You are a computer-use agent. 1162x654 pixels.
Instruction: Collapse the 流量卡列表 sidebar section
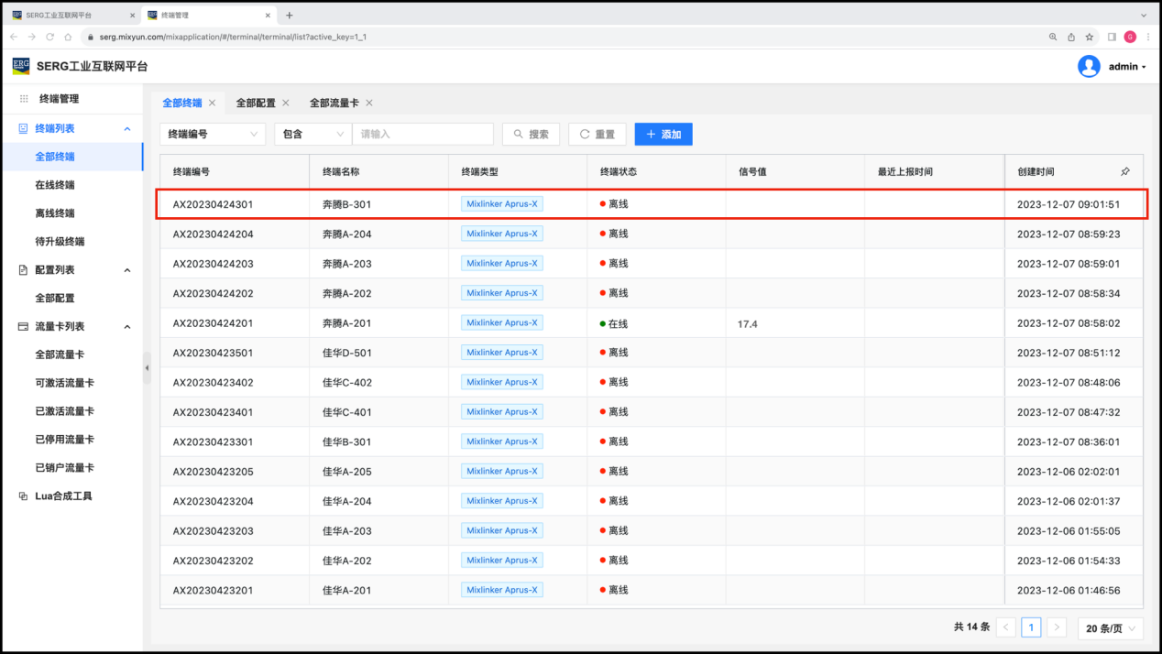pos(127,327)
